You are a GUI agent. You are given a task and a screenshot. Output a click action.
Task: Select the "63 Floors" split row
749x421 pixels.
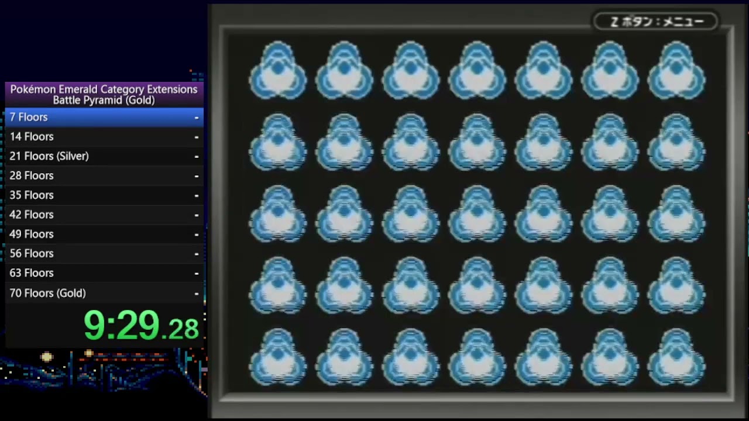[x=104, y=273]
